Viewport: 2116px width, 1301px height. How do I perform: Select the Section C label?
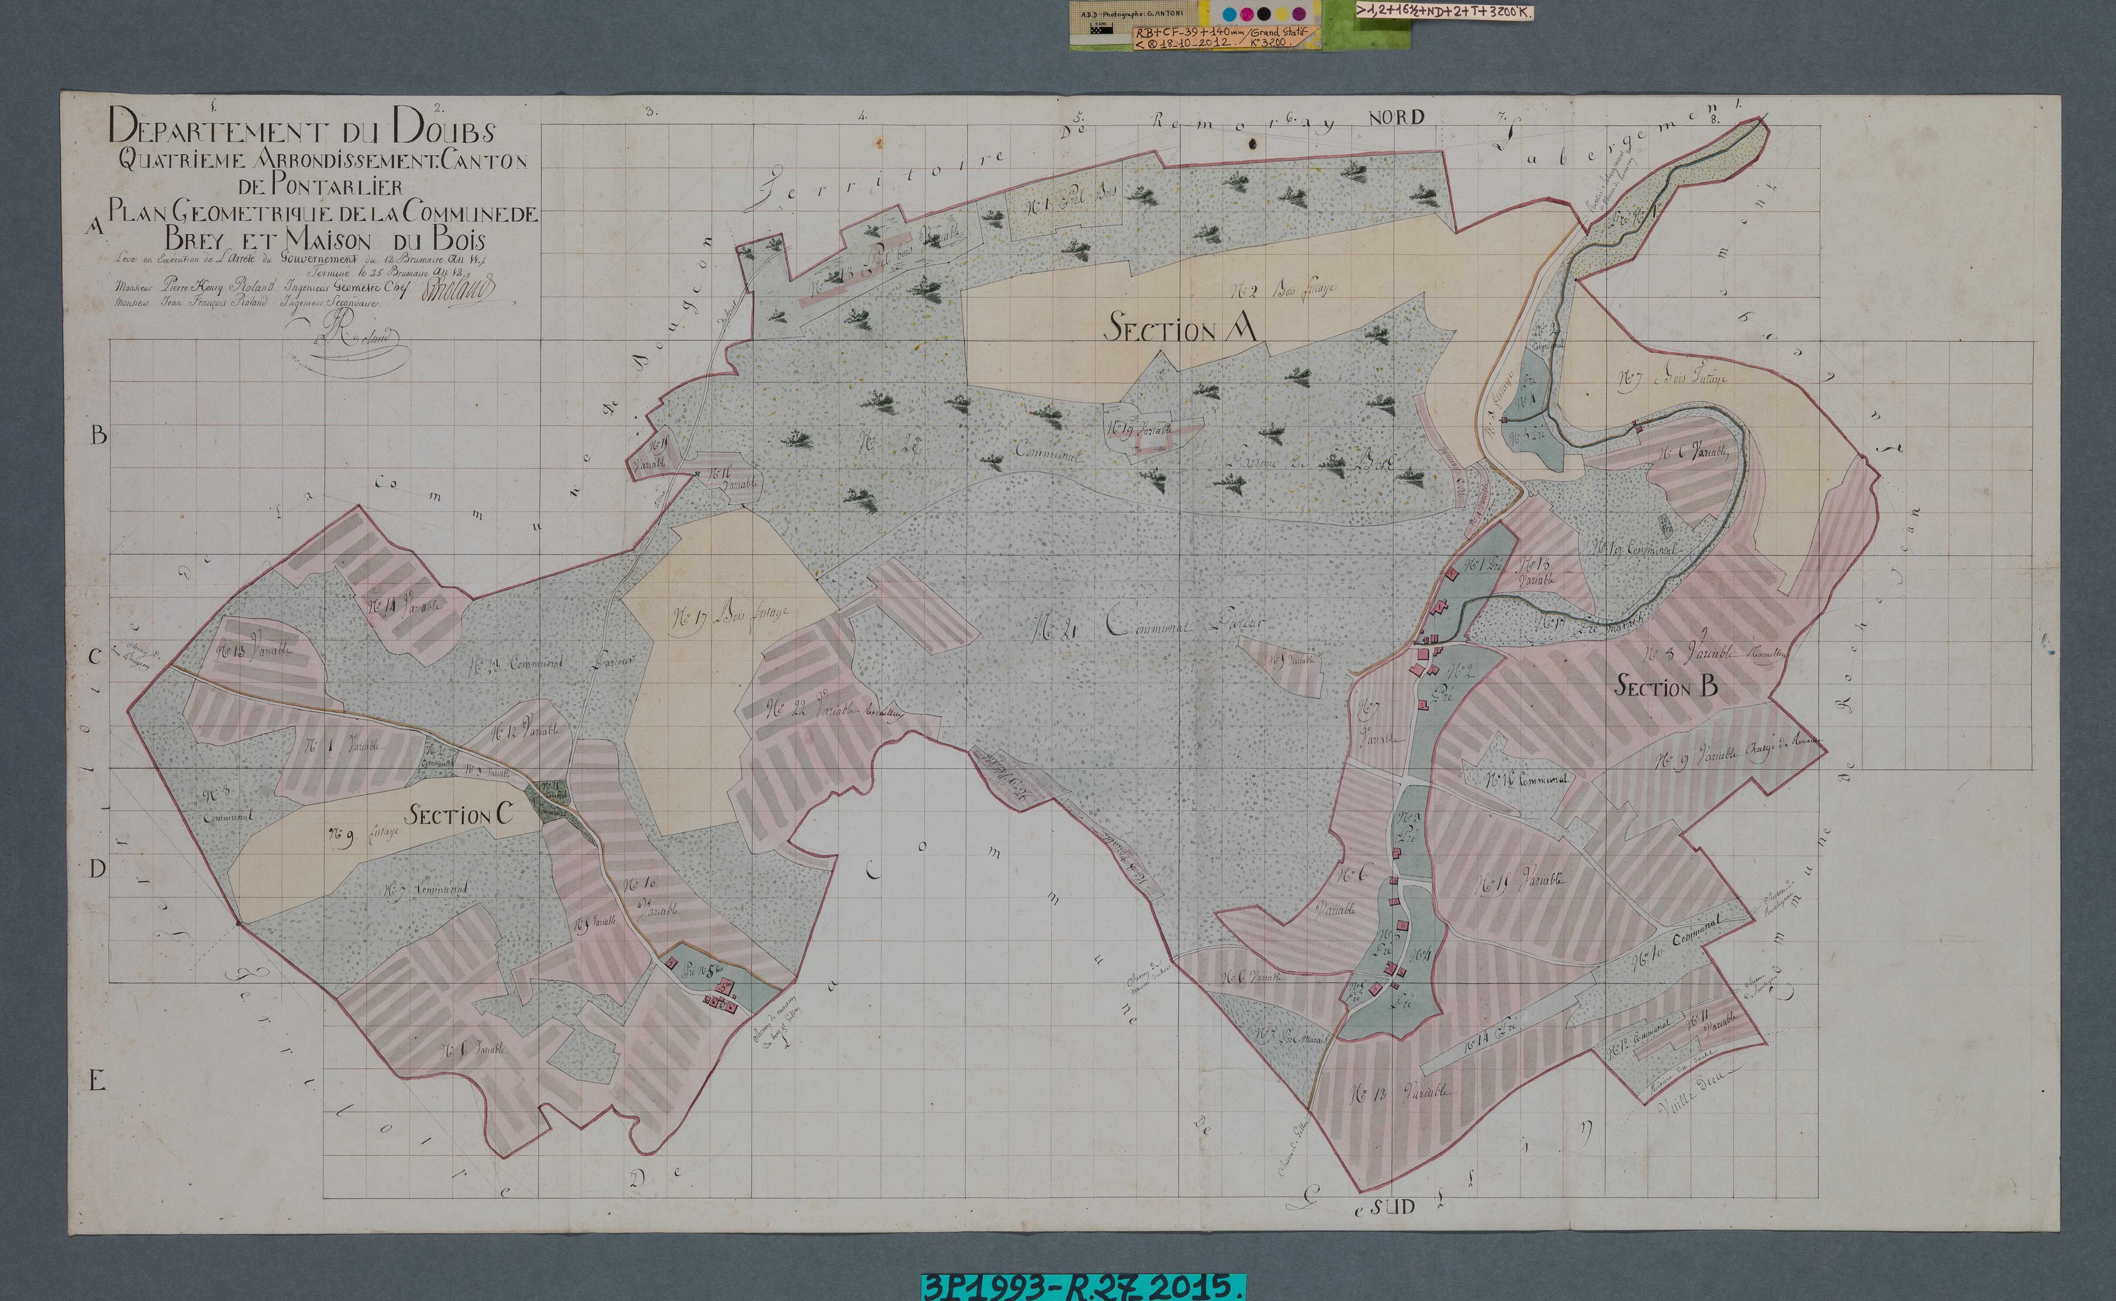[461, 815]
